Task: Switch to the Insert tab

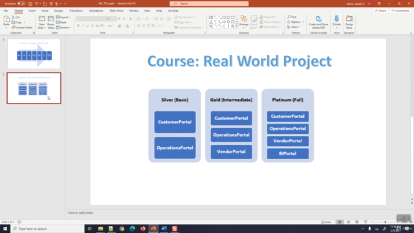Action: pyautogui.click(x=32, y=10)
